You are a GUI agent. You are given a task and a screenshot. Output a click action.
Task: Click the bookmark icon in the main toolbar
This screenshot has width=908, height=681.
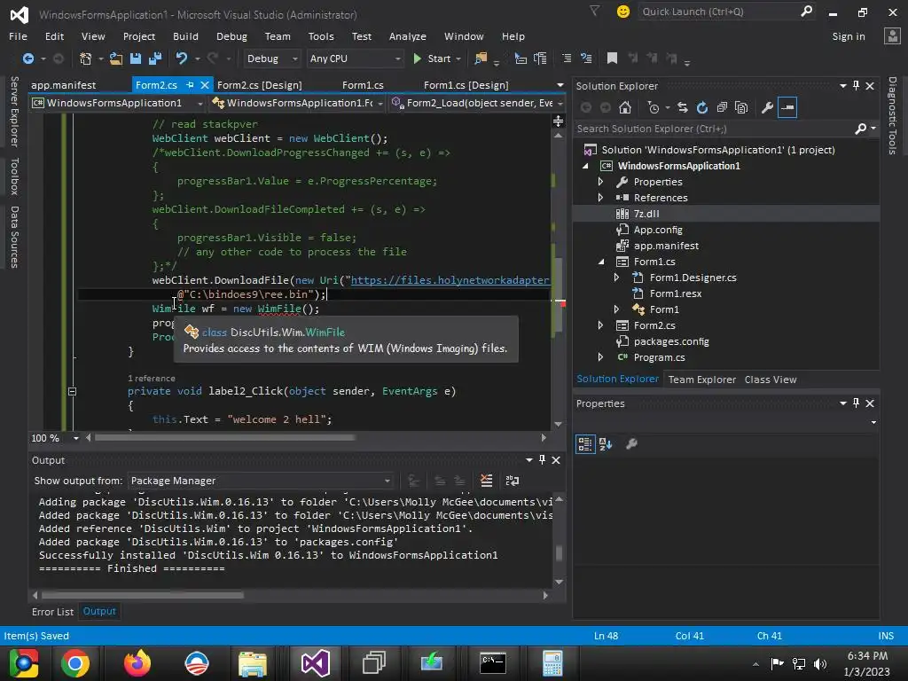(x=612, y=59)
